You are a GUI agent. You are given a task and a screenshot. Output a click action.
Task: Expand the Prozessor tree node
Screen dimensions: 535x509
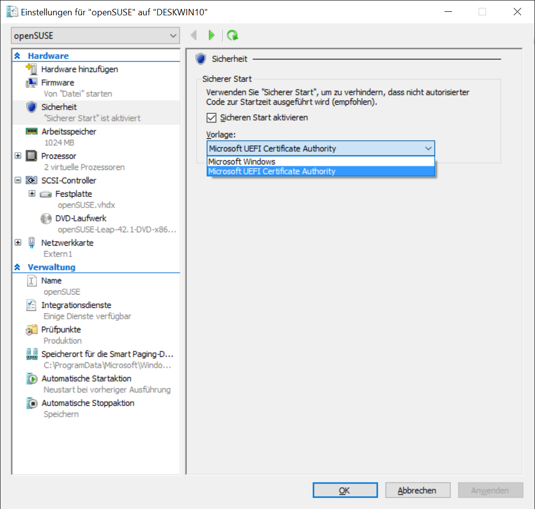18,156
